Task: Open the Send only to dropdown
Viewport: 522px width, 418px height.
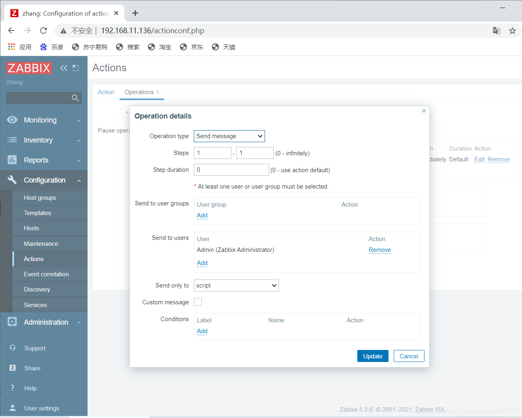Action: [x=236, y=285]
